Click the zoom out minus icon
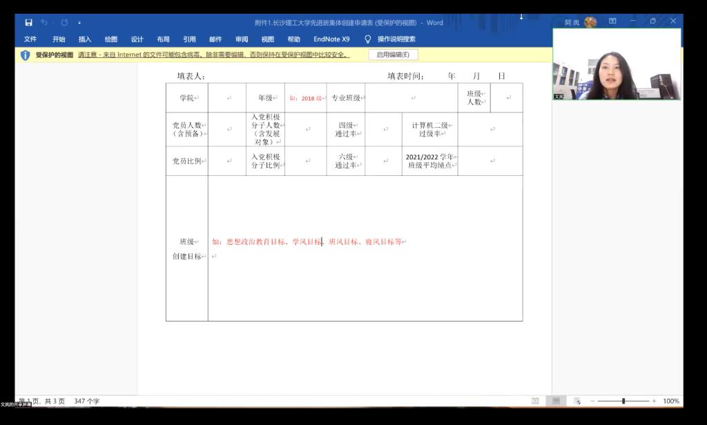The height and width of the screenshot is (425, 707). coord(592,401)
